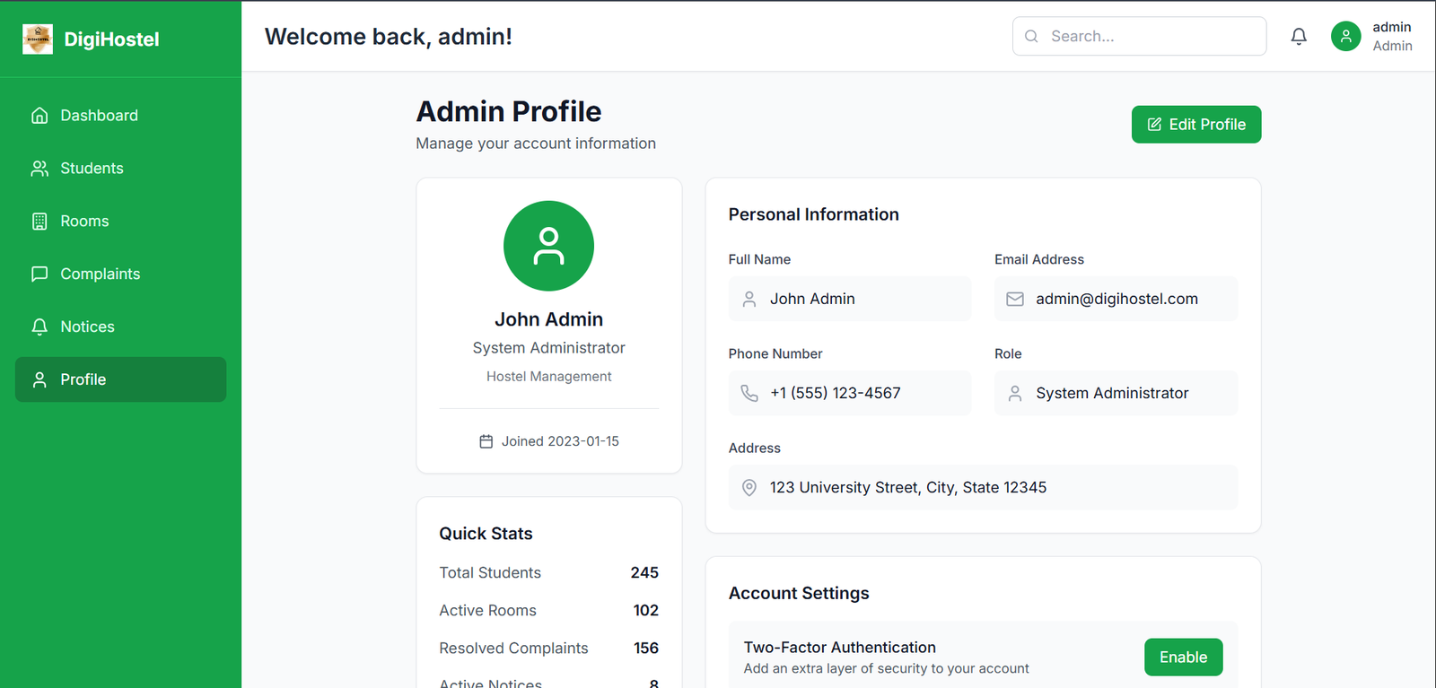This screenshot has width=1436, height=688.
Task: Click the envelope icon in Email field
Action: click(x=1015, y=300)
